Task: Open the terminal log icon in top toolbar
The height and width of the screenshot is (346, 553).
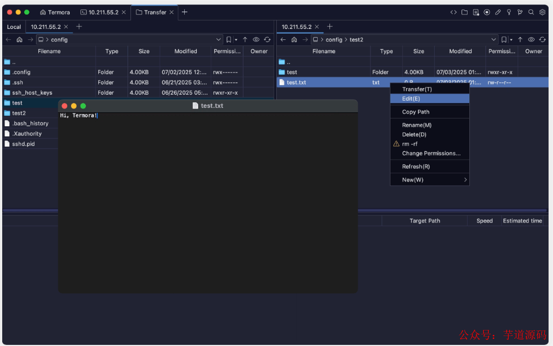Action: [x=476, y=12]
